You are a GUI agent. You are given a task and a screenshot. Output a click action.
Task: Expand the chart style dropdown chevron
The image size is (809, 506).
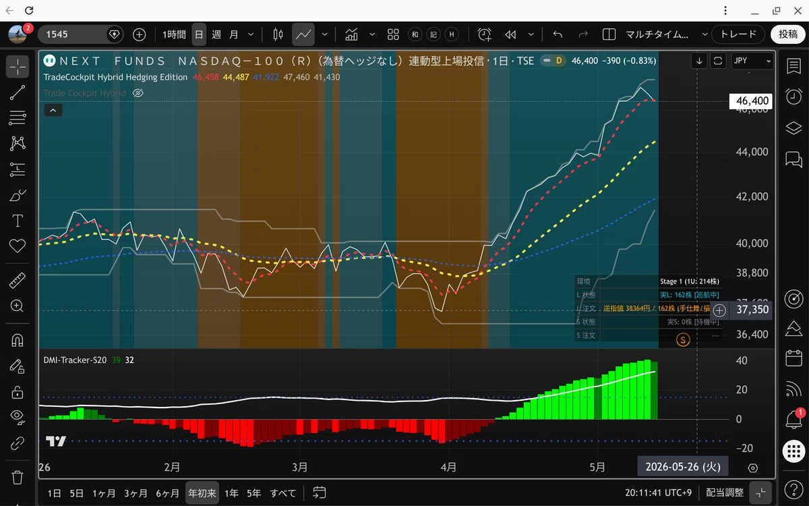[324, 34]
